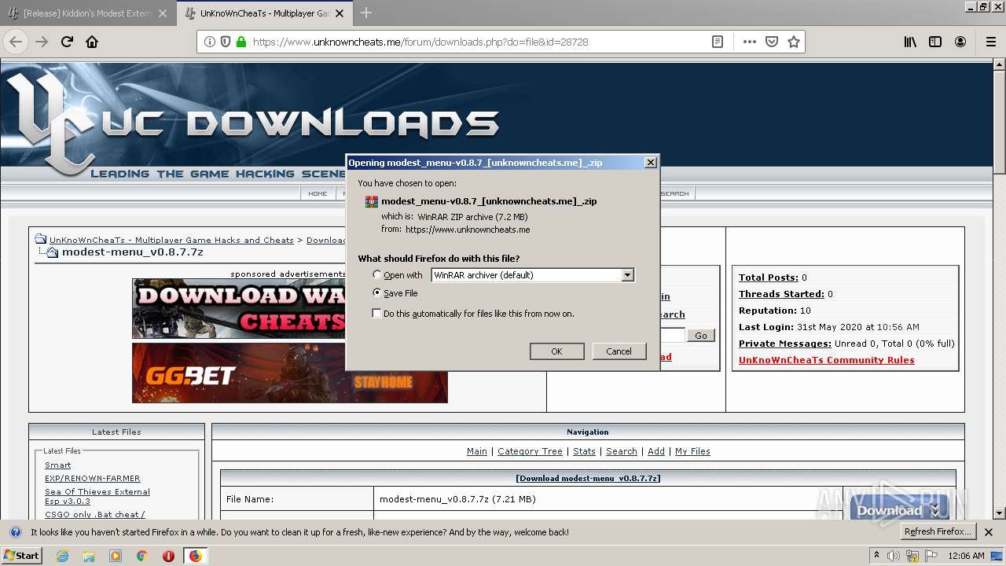Open the volume control in system tray
The image size is (1006, 566).
coord(893,556)
